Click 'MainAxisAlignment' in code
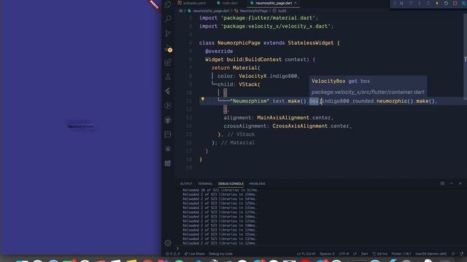Screen dimensions: 467x262 [x=283, y=118]
